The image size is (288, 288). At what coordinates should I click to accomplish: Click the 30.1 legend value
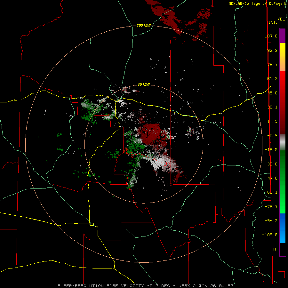pos(272,107)
